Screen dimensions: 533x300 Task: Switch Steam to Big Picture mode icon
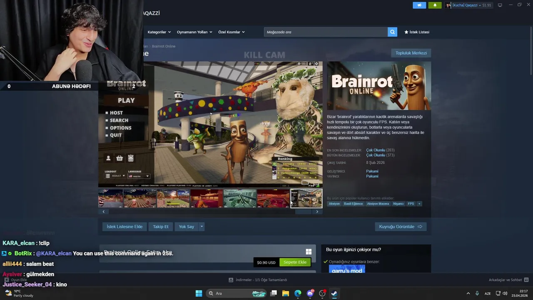tap(500, 5)
